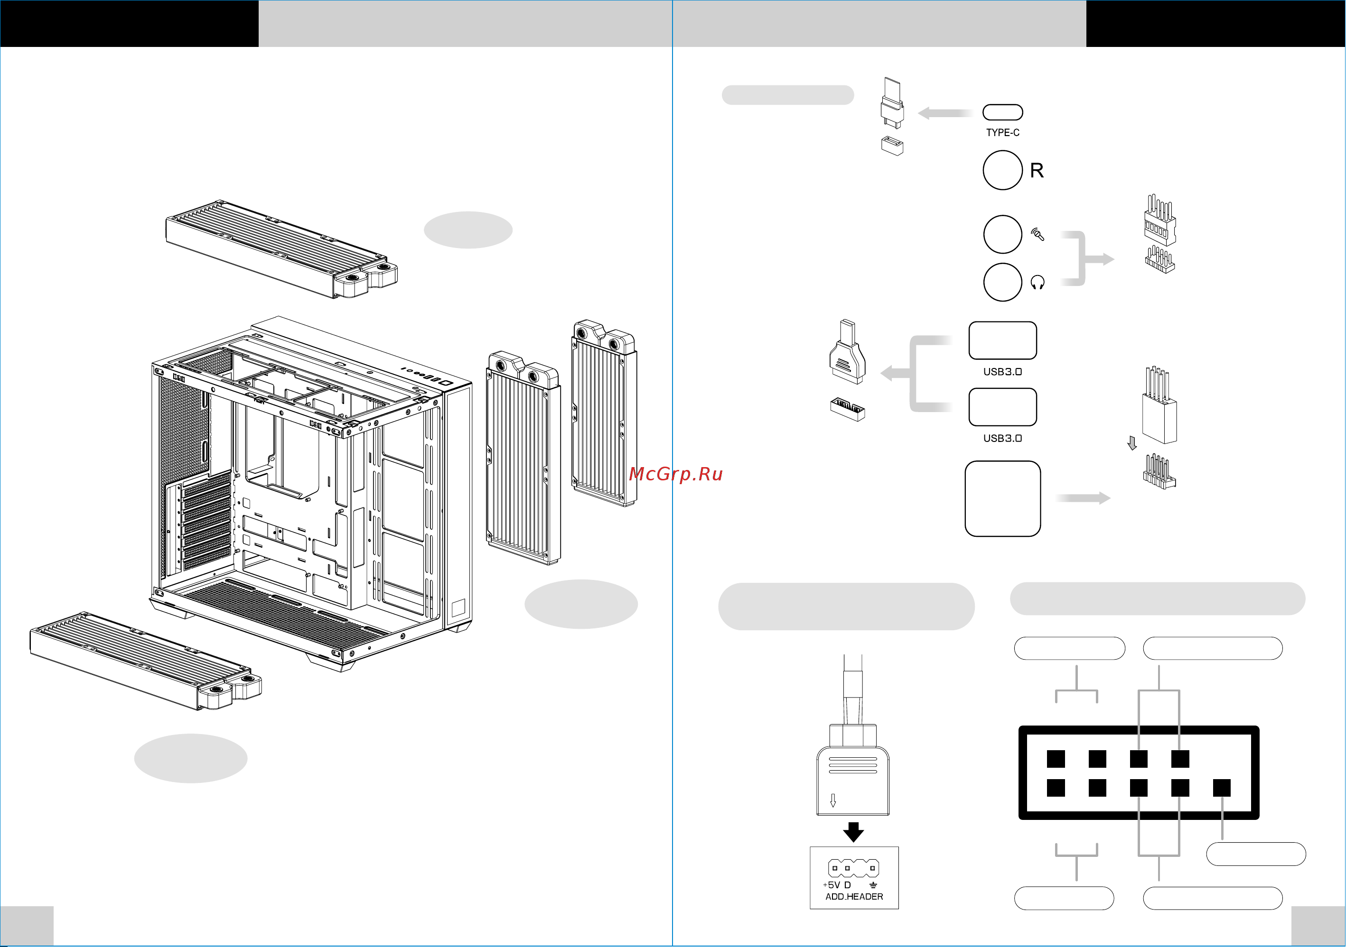
Task: Click the HD audio cable connector drawing
Action: click(1160, 220)
